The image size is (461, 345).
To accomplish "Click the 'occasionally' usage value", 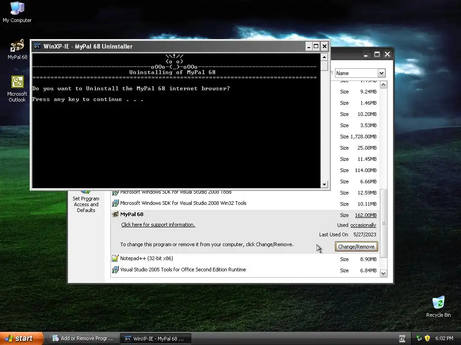I will click(363, 226).
